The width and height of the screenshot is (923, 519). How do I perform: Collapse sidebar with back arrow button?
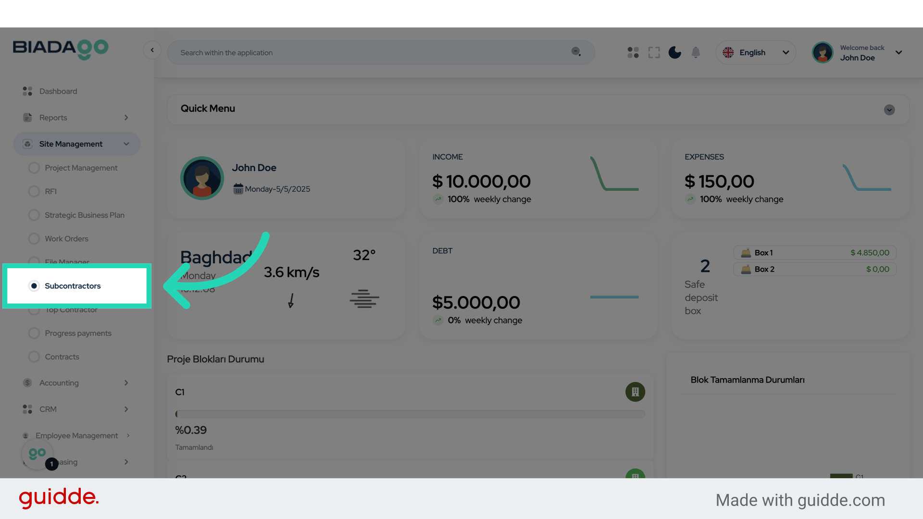coord(152,50)
